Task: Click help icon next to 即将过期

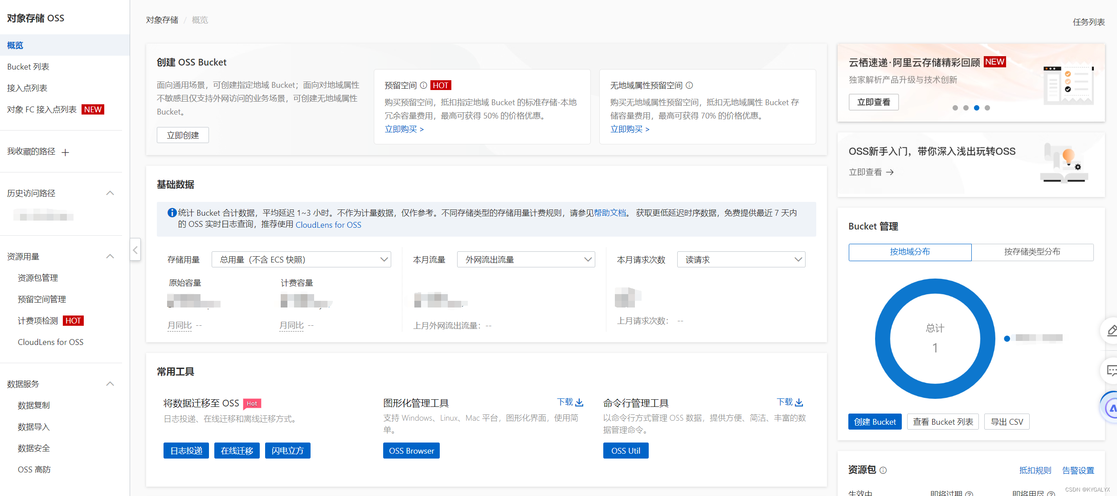Action: pyautogui.click(x=969, y=493)
